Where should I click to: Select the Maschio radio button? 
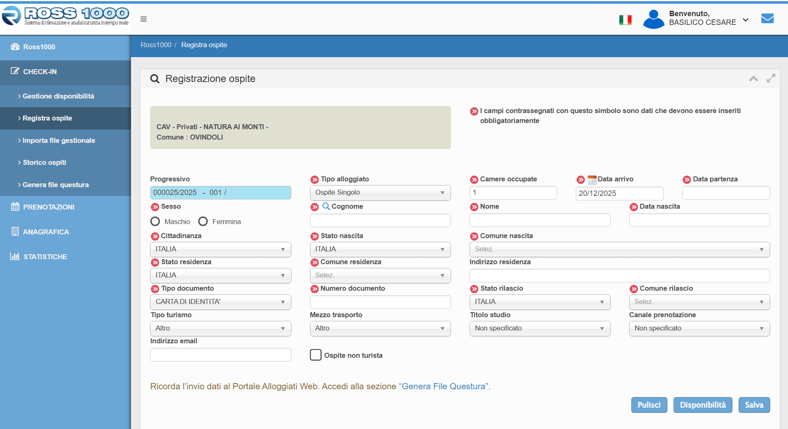(155, 222)
